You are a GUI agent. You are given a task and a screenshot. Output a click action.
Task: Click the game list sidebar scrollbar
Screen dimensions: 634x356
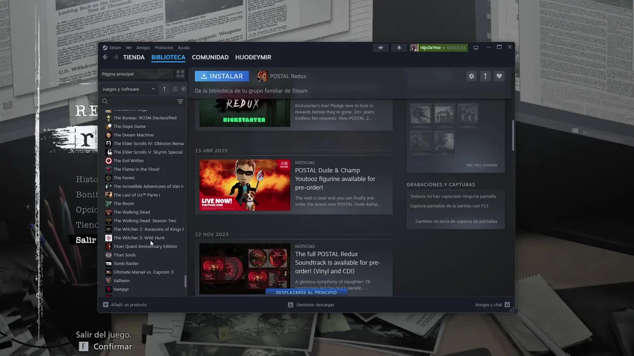[186, 281]
